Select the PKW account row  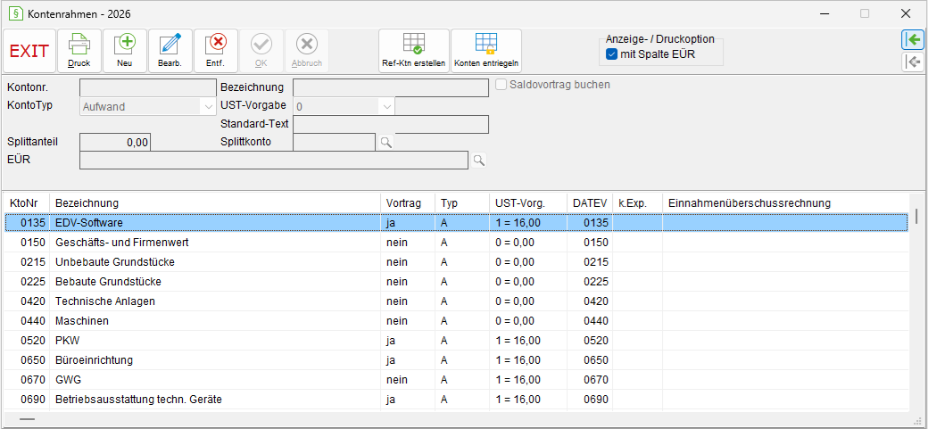pyautogui.click(x=457, y=340)
